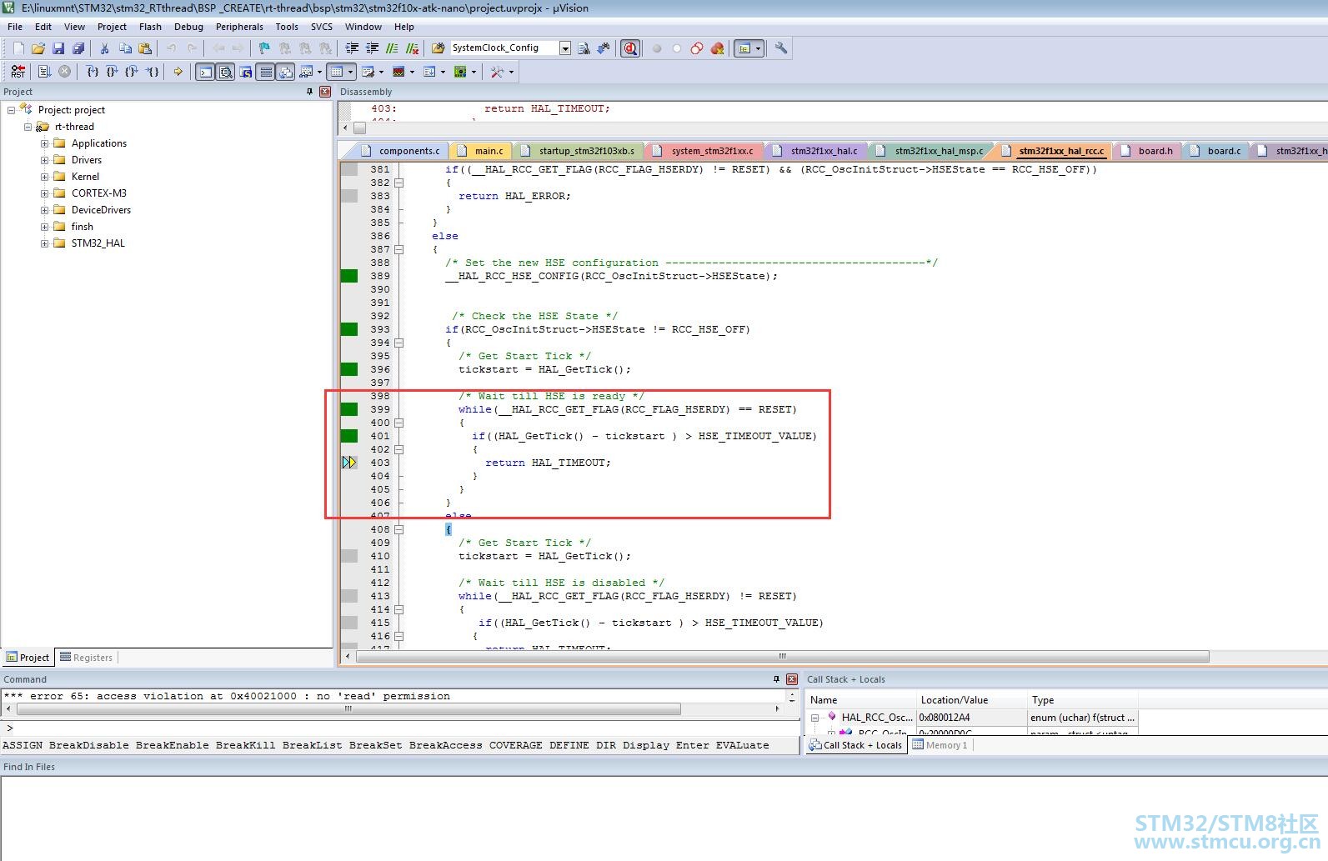The height and width of the screenshot is (861, 1328).
Task: Open the Peripherals menu
Action: pyautogui.click(x=239, y=27)
